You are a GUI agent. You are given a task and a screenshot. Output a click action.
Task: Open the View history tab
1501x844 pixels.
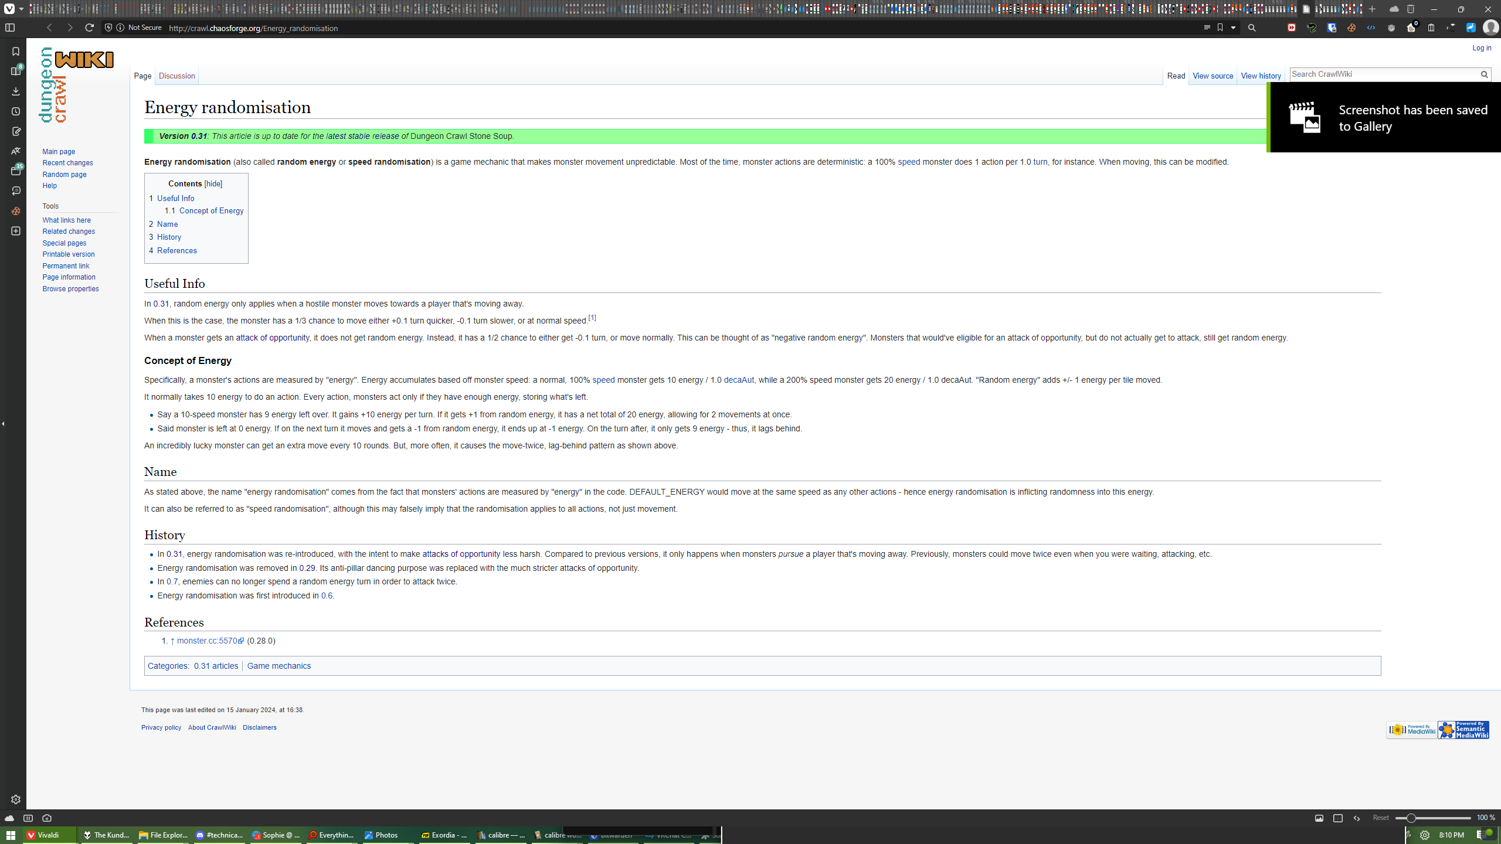[1261, 76]
